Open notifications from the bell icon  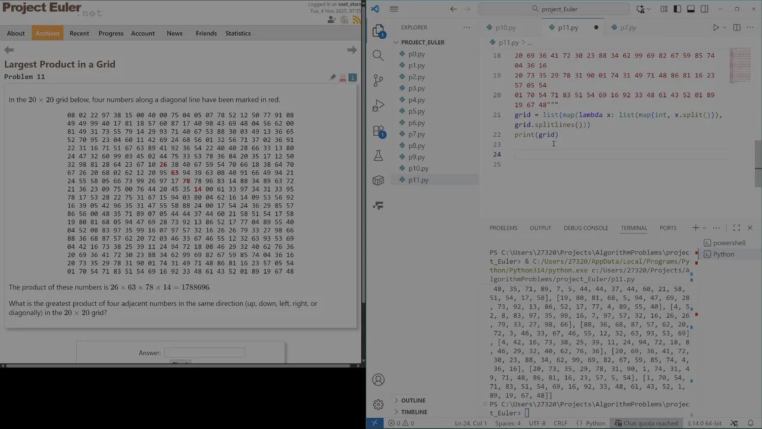(751, 423)
